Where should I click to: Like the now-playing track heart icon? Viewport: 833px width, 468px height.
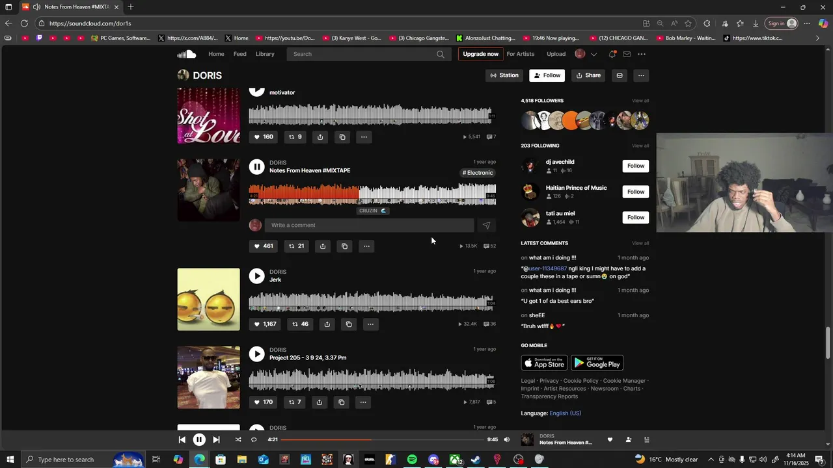pos(610,440)
